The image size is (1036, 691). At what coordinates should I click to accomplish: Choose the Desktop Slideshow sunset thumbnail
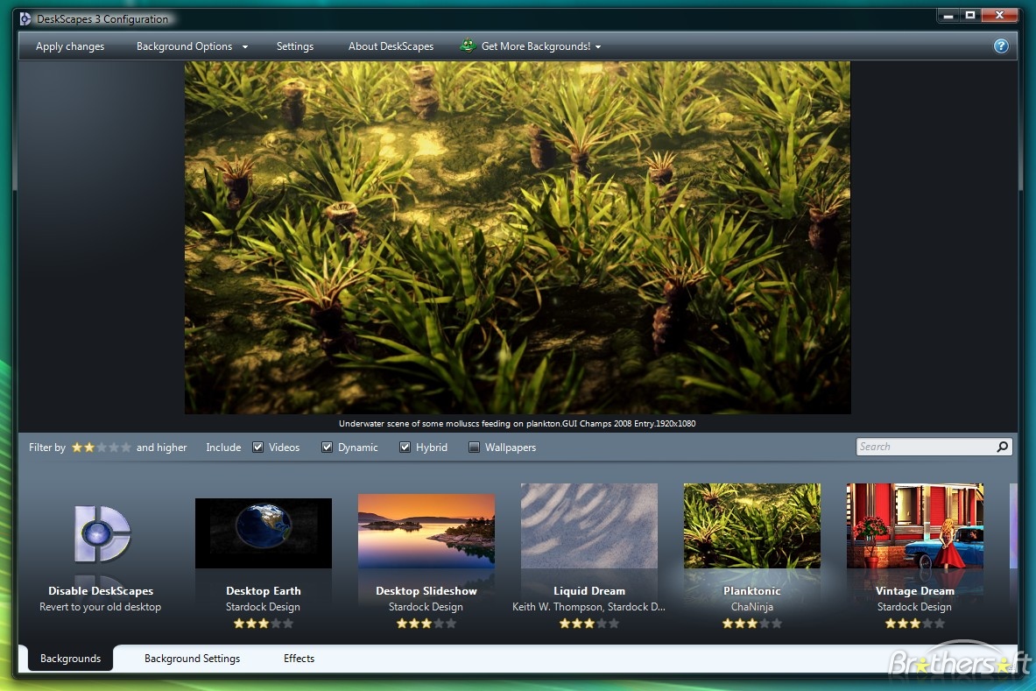(426, 532)
